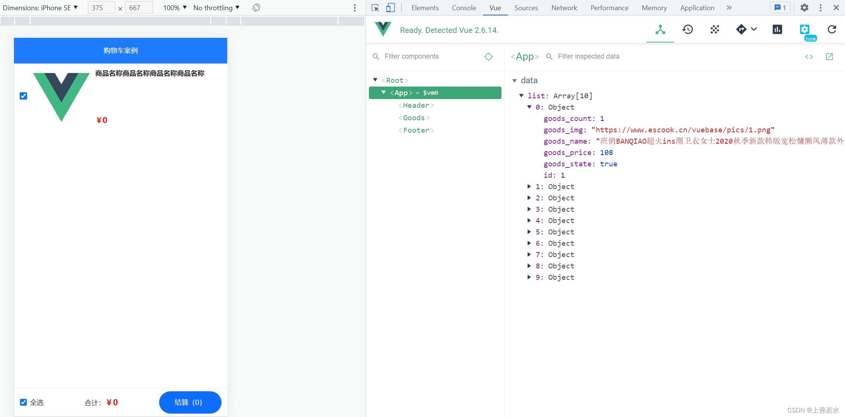This screenshot has width=845, height=417.
Task: Expand the 3: Object entry
Action: point(529,209)
